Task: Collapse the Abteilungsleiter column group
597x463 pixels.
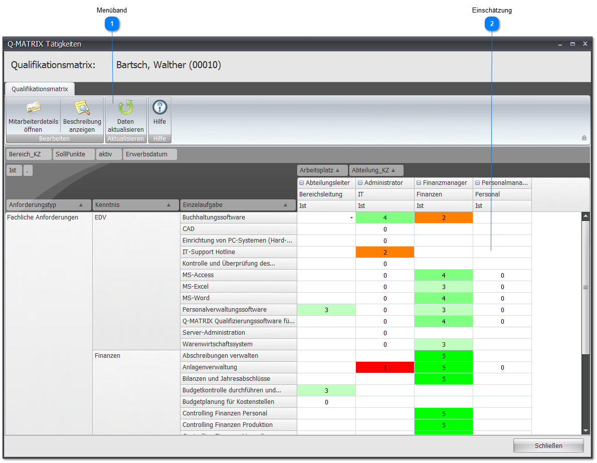Action: pyautogui.click(x=302, y=183)
